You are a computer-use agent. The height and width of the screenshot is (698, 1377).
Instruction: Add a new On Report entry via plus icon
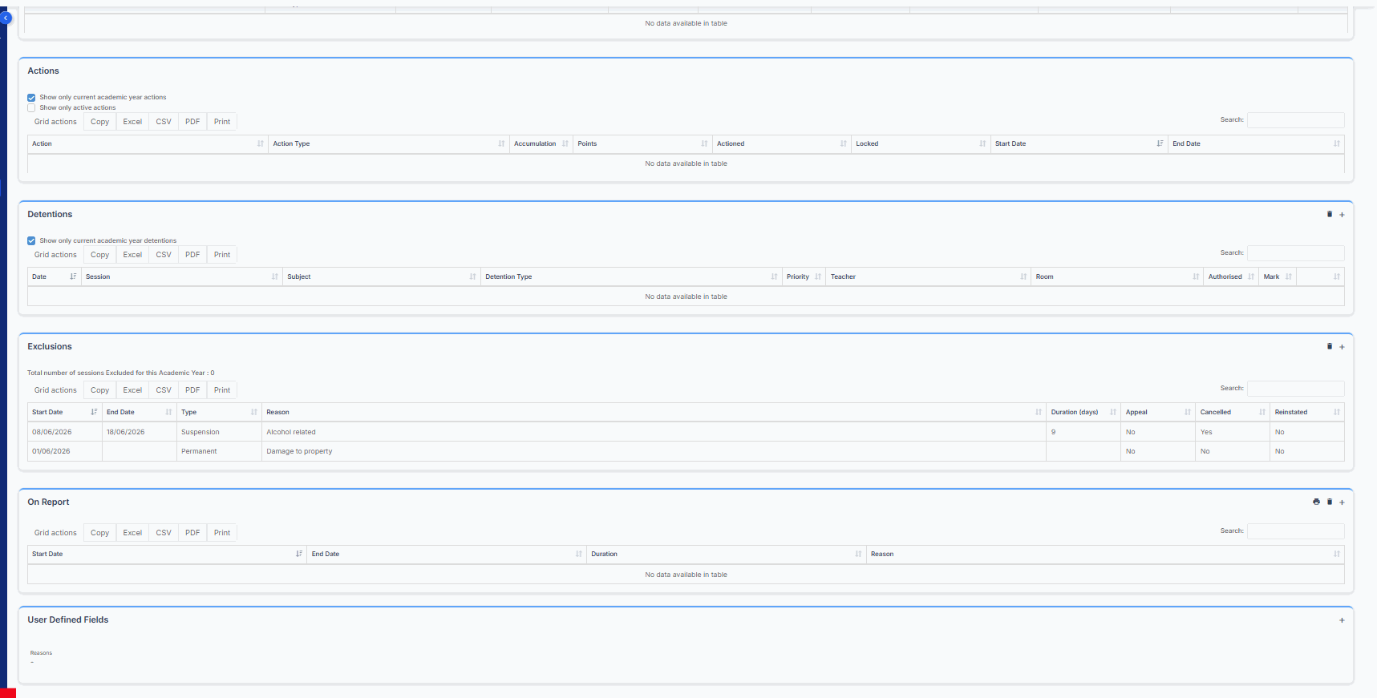1342,502
